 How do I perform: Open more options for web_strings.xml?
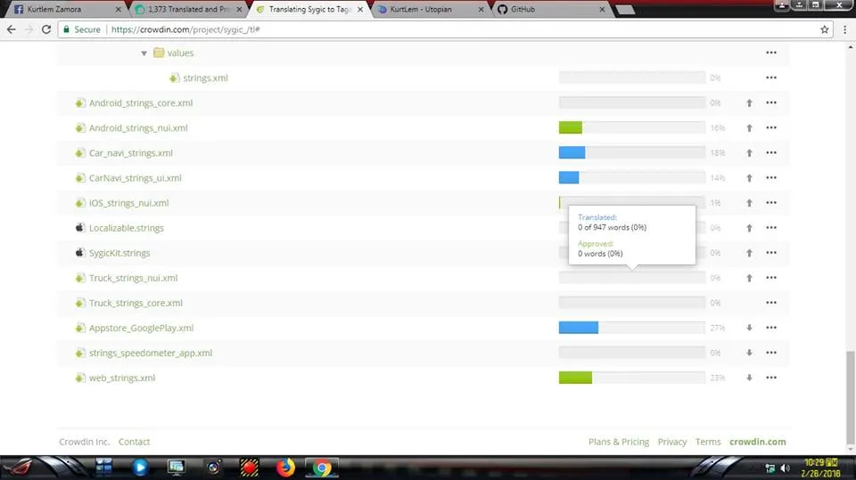770,378
